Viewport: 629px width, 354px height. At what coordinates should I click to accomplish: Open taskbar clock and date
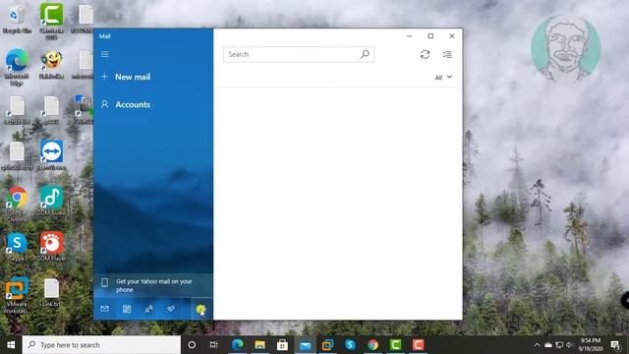coord(591,345)
